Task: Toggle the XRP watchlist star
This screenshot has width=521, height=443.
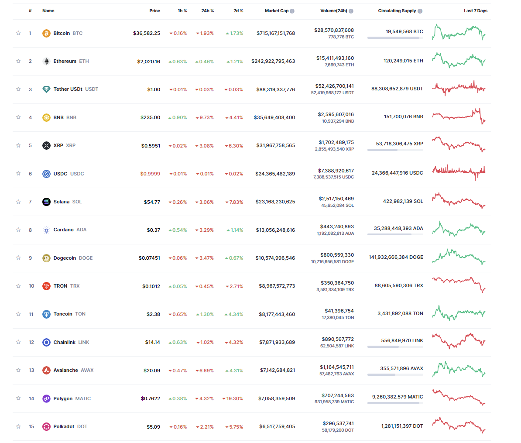Action: (18, 145)
